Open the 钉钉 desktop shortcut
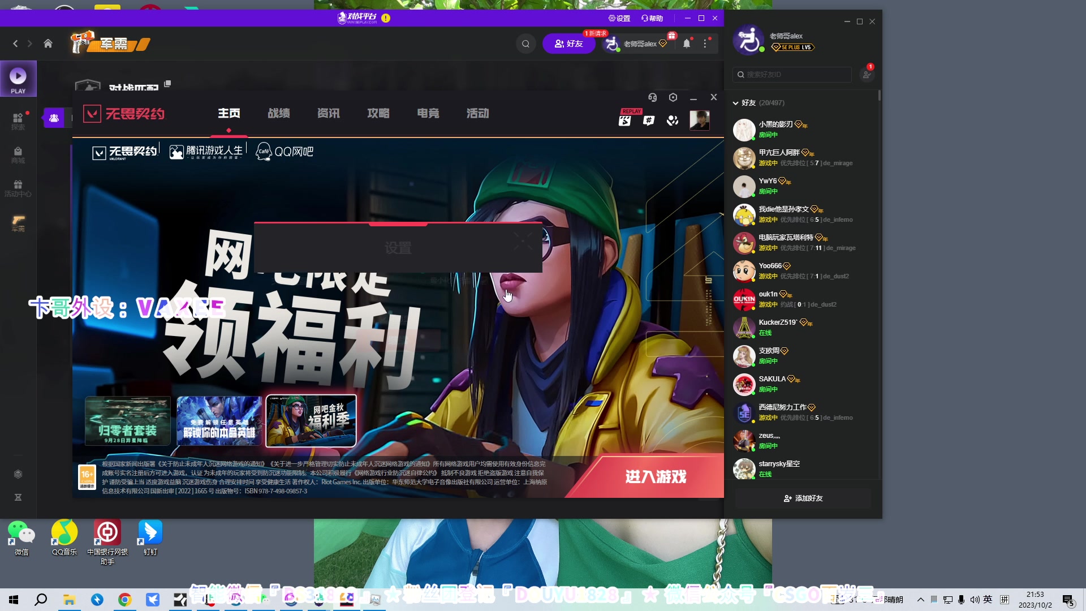 (x=150, y=538)
